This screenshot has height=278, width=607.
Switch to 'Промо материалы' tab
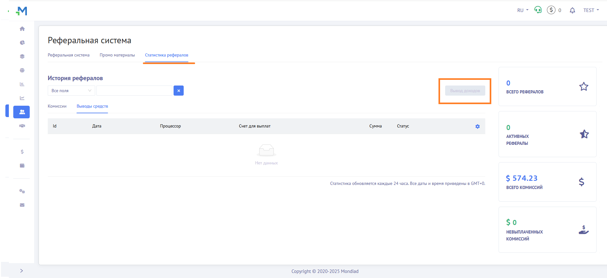[x=117, y=55]
